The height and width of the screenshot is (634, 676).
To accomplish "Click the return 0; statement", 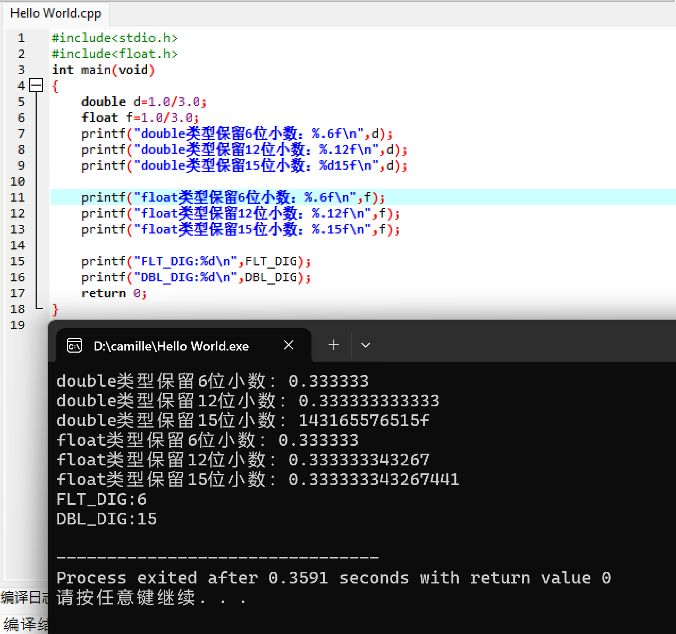I will tap(114, 293).
